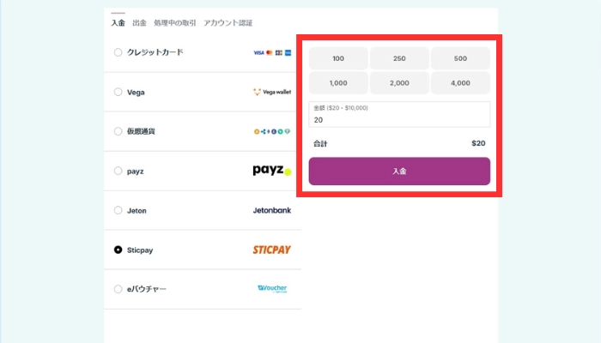
Task: Click the cryptocurrency coin icons
Action: pos(272,132)
